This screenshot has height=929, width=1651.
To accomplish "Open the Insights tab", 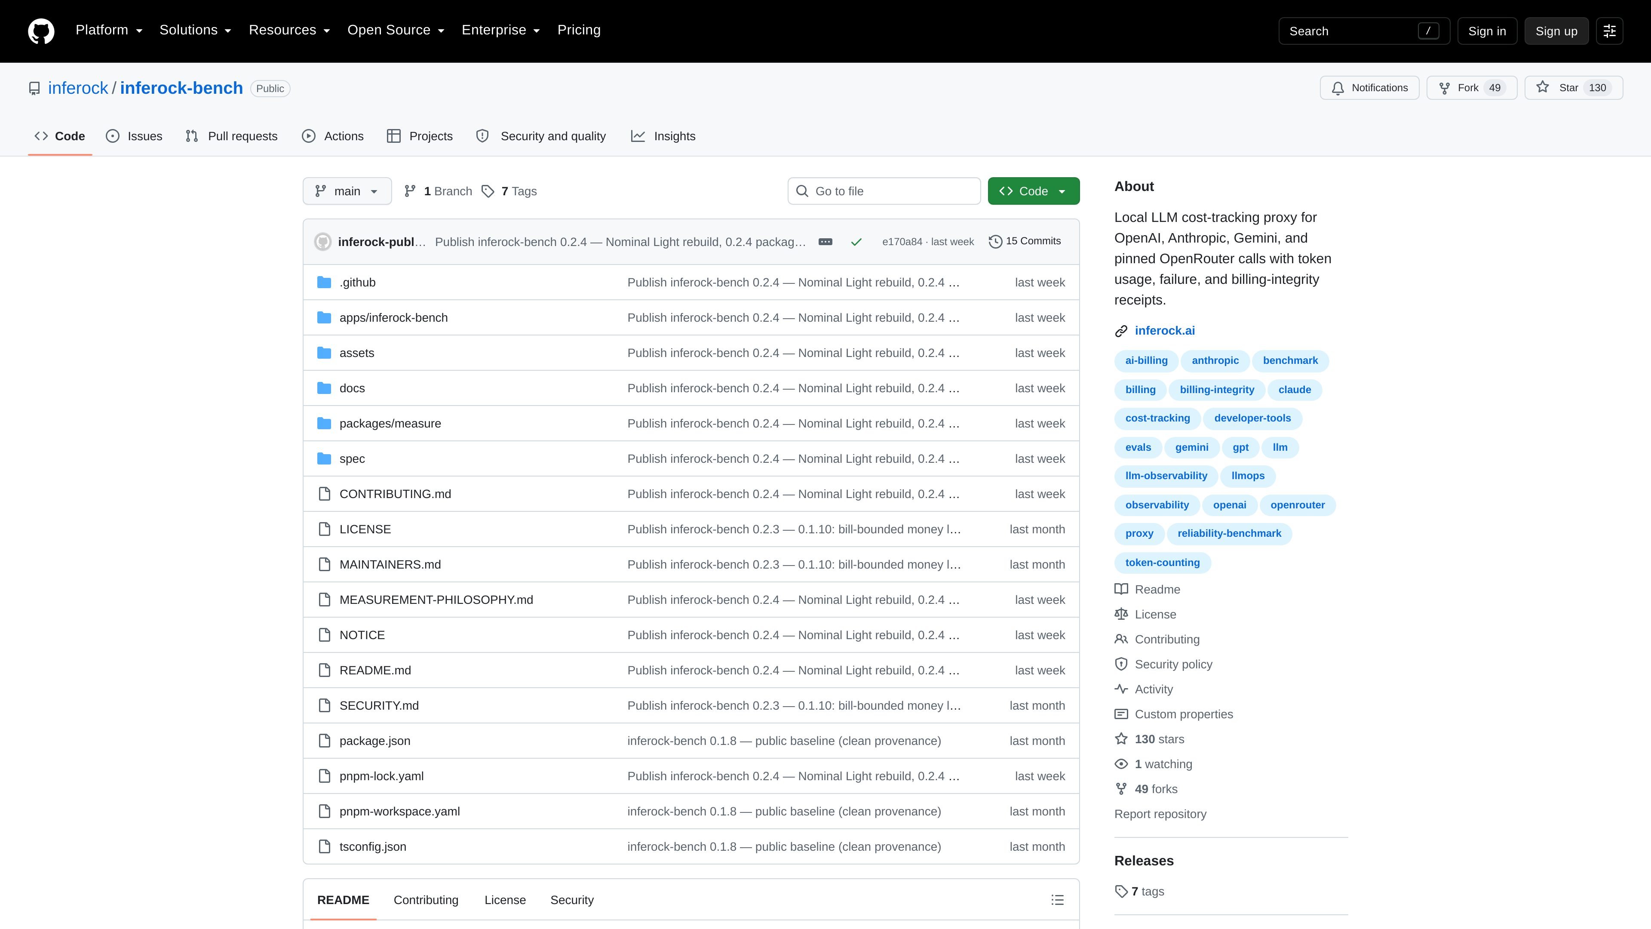I will 663,136.
